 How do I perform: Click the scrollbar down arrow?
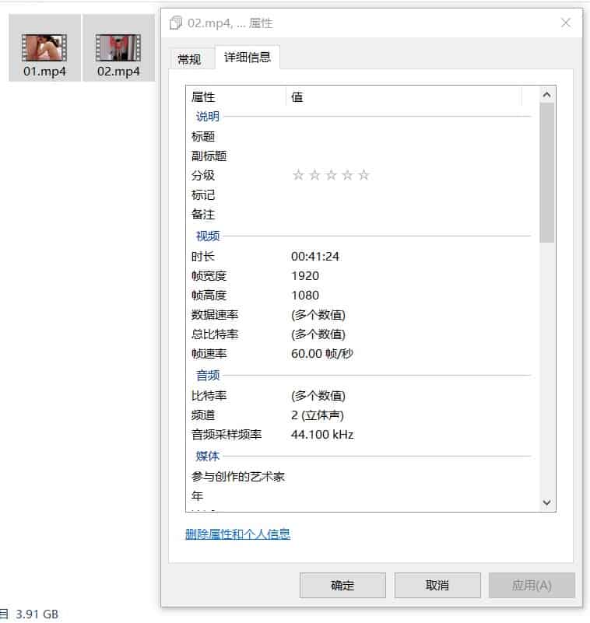[546, 502]
